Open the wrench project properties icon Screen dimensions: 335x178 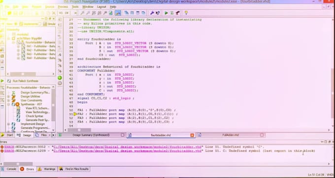tap(152, 13)
